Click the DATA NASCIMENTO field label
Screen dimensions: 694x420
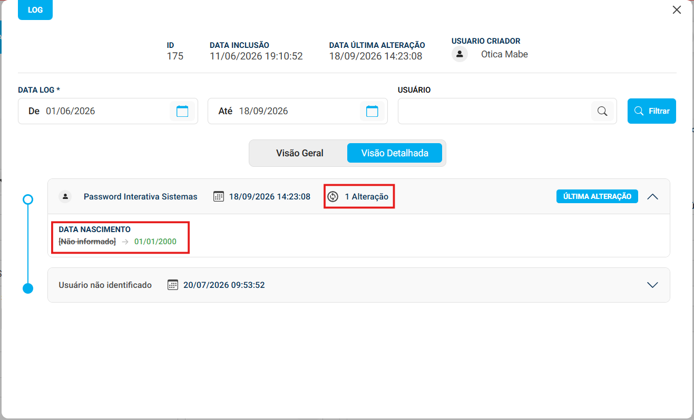(95, 229)
